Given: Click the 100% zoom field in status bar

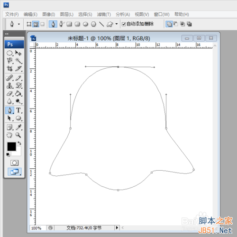Looking at the screenshot, I should click(x=37, y=228).
